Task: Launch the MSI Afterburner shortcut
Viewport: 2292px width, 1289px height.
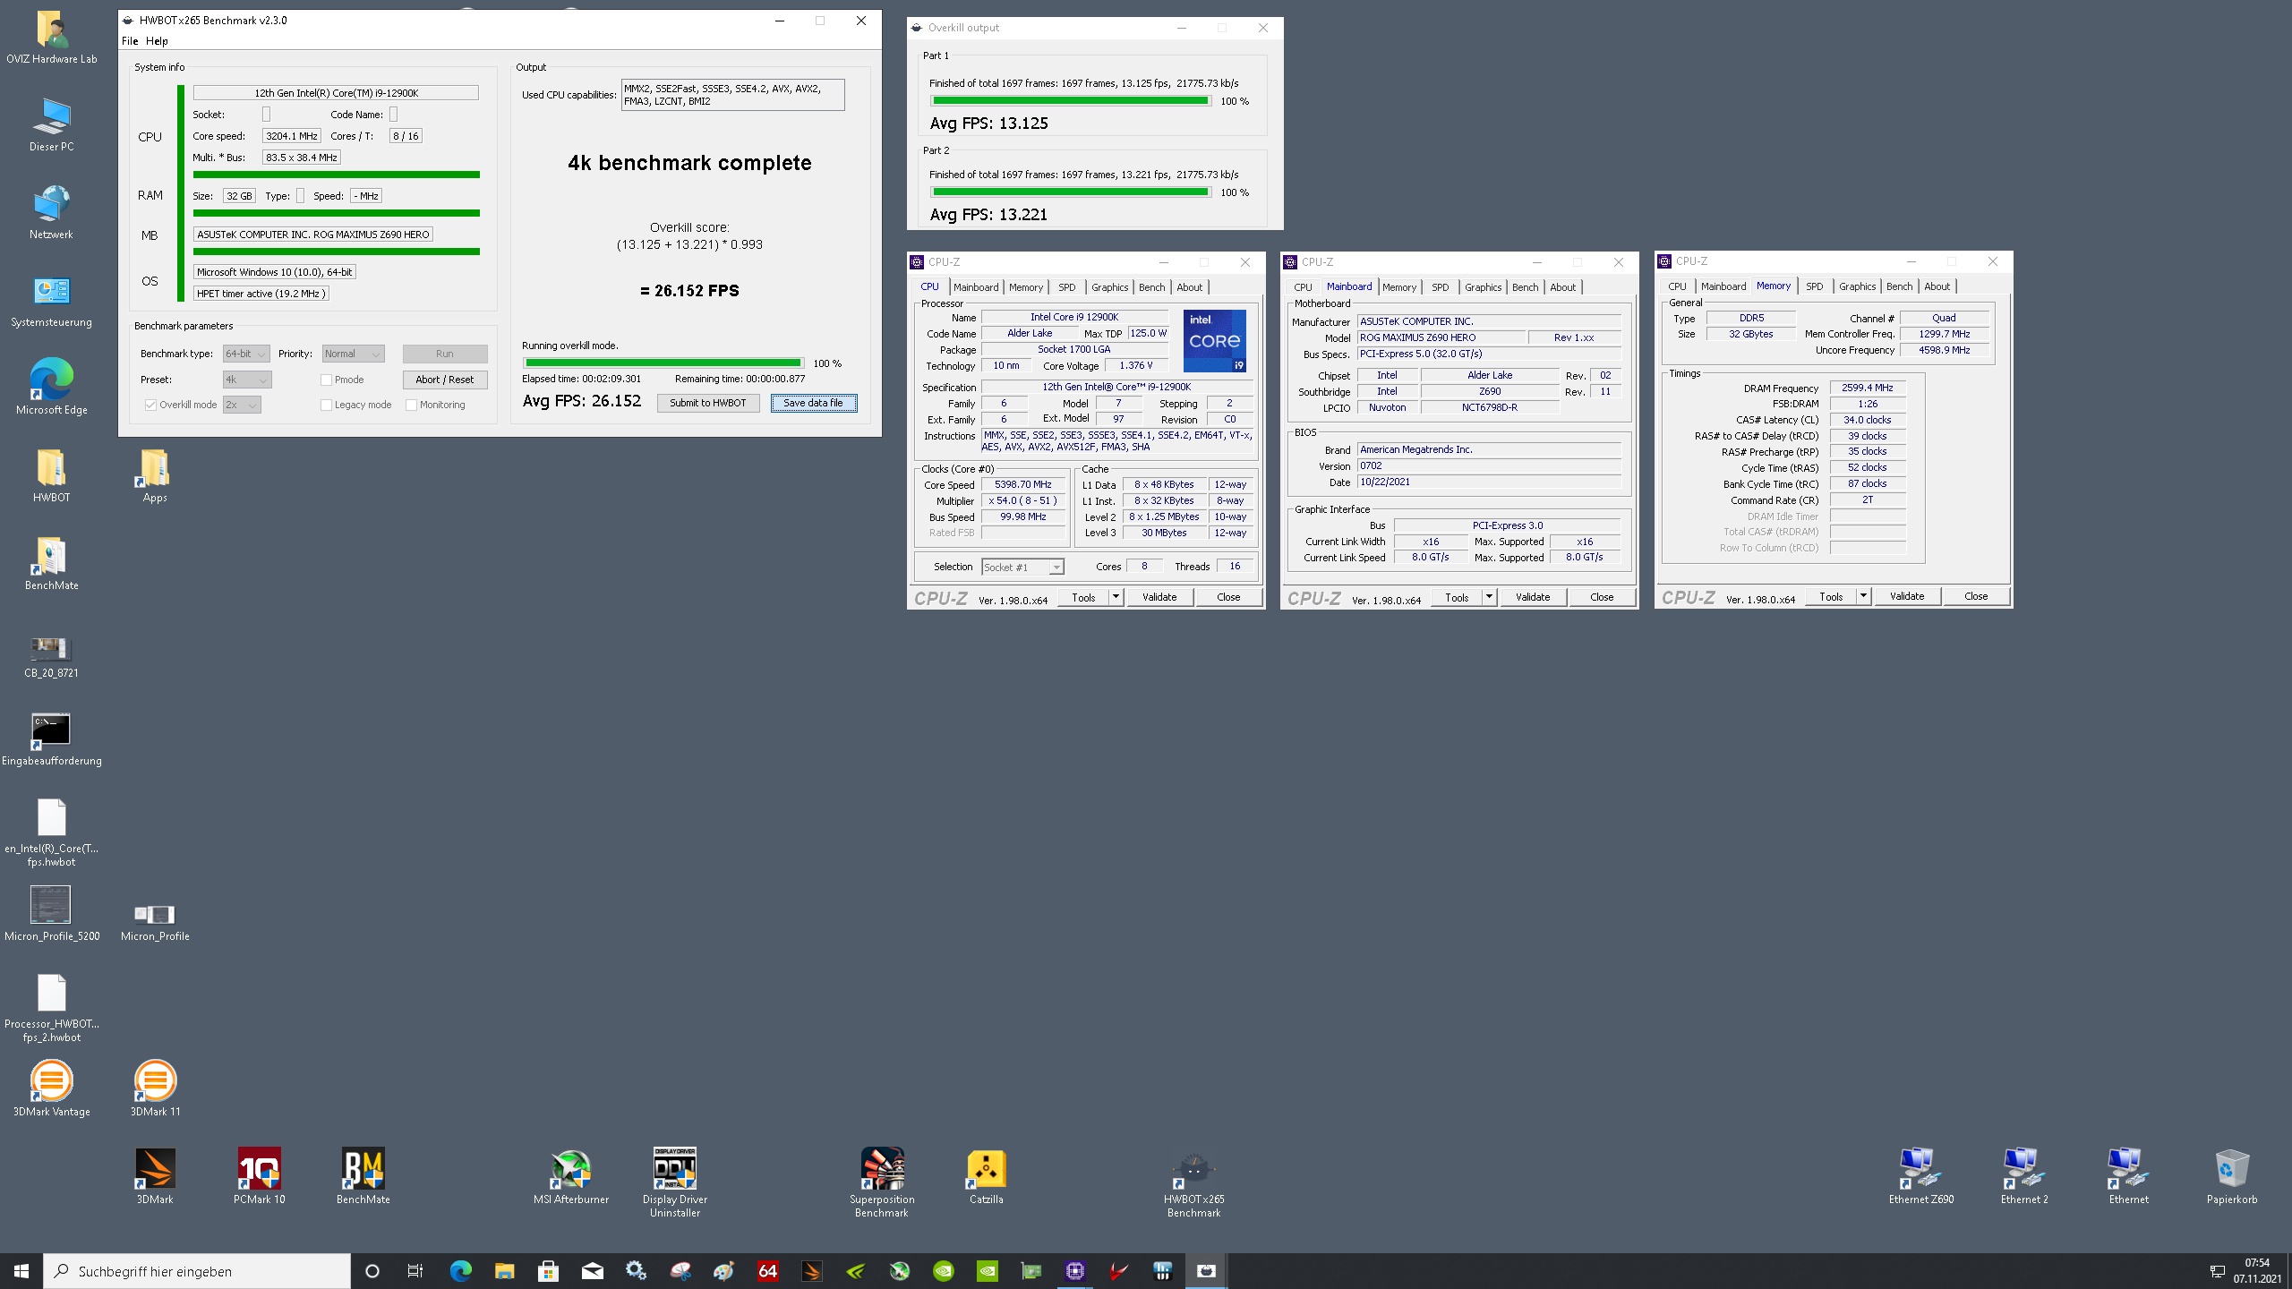Action: 571,1176
